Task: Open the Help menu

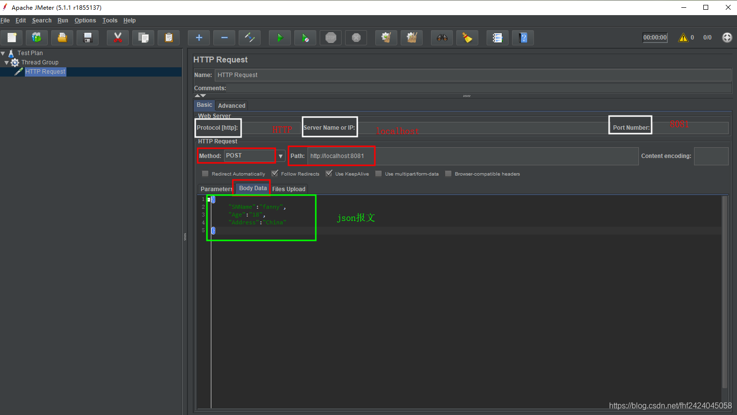Action: pos(129,20)
